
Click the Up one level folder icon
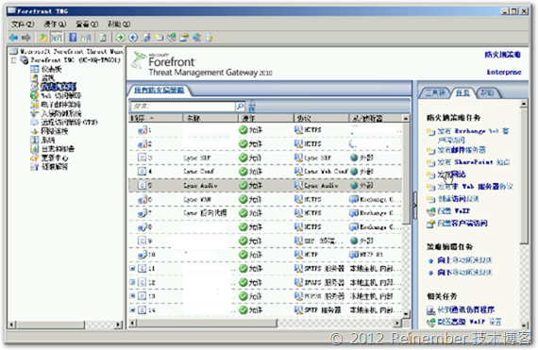click(x=42, y=38)
